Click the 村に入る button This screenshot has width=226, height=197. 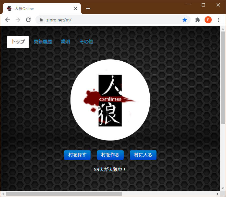(143, 155)
